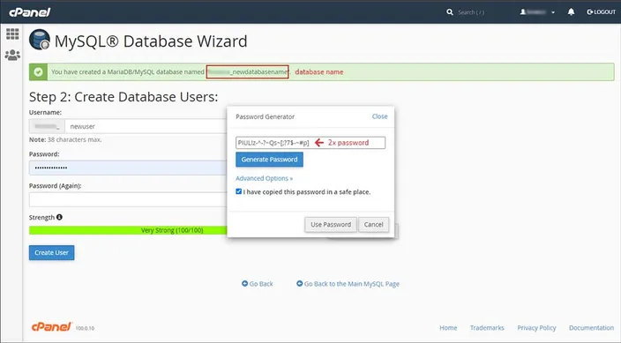Viewport: 621px width, 343px height.
Task: Click the Username field containing newuser
Action: pyautogui.click(x=146, y=126)
